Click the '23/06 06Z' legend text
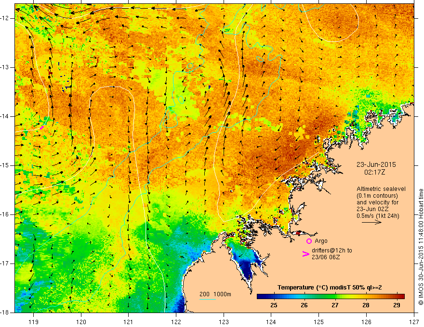 click(326, 257)
